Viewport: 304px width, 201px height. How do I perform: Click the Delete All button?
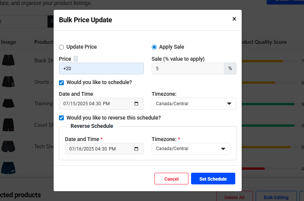[x=234, y=197]
